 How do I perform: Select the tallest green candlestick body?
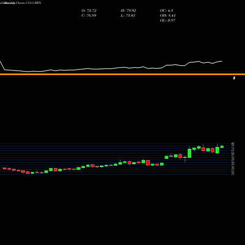(190, 153)
